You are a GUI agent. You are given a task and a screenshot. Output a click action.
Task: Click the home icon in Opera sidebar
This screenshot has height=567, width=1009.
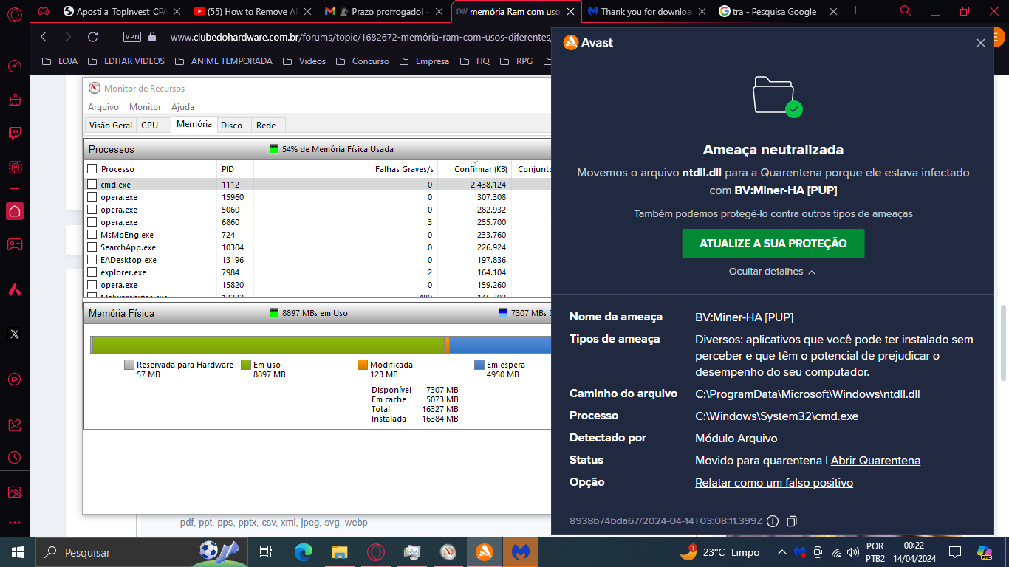coord(15,211)
